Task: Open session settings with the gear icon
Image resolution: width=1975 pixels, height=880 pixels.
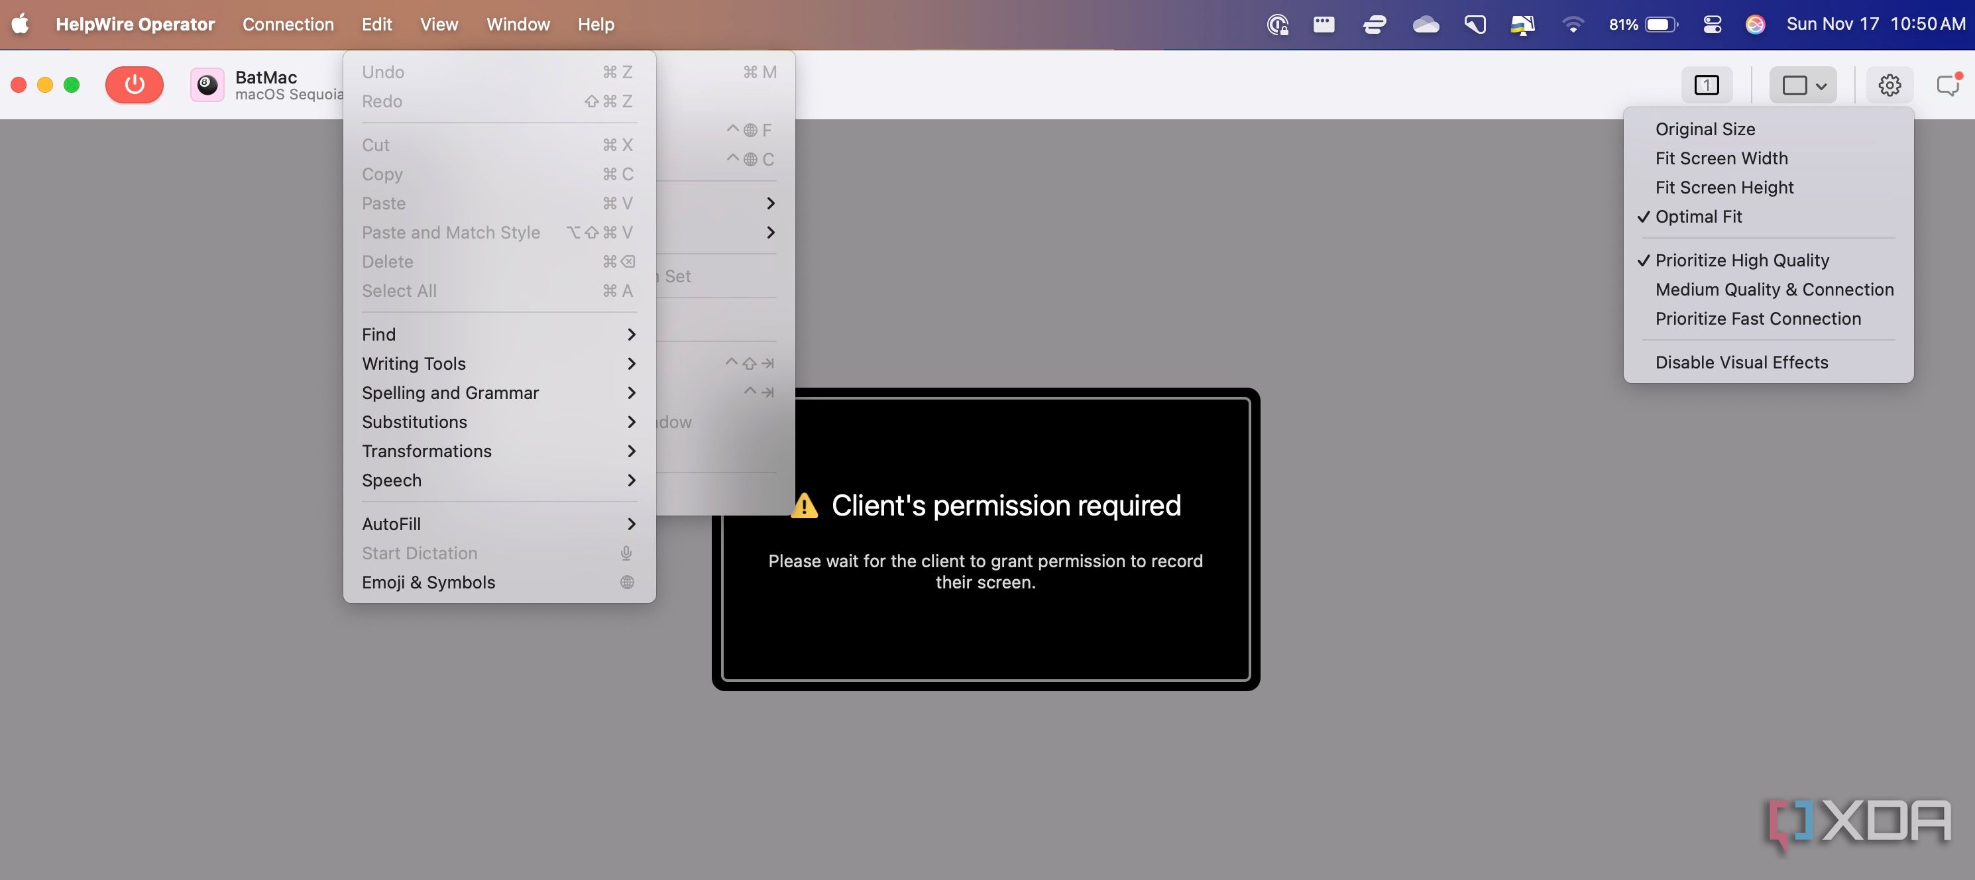Action: [1889, 84]
